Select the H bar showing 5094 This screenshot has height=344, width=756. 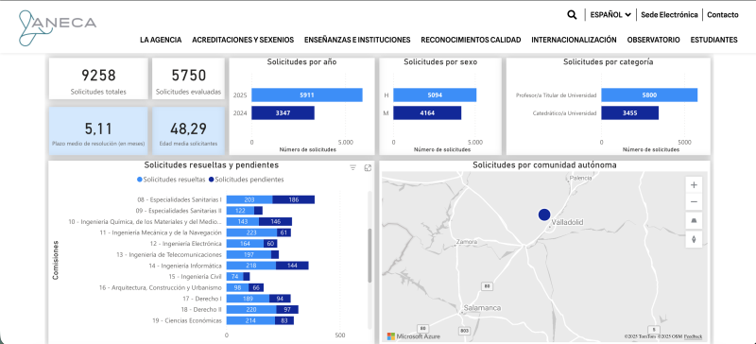pyautogui.click(x=435, y=95)
